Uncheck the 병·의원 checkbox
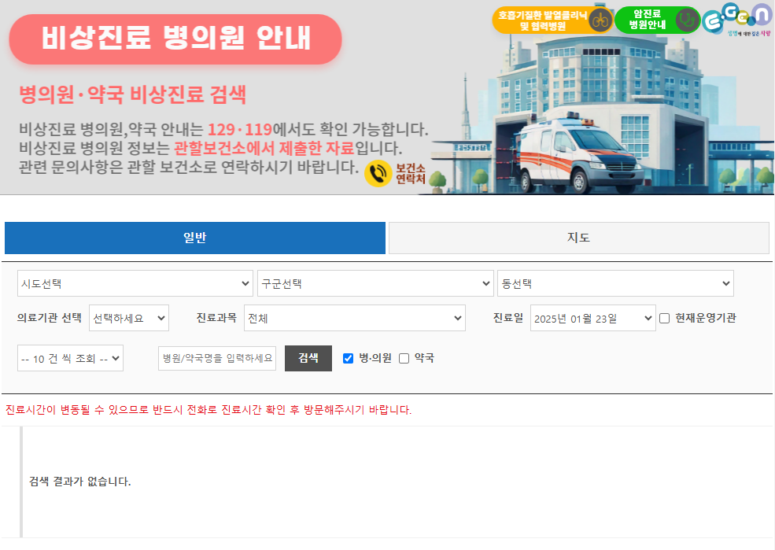 click(349, 358)
